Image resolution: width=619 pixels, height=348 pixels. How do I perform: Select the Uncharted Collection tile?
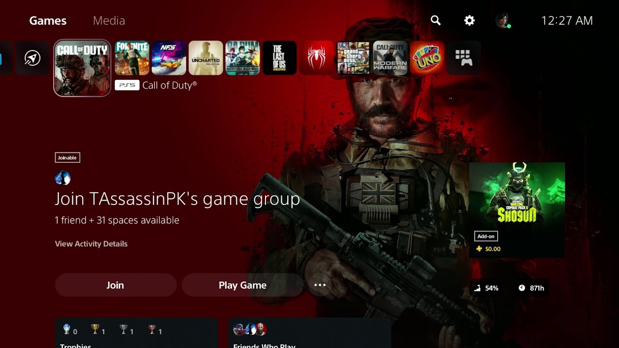206,58
